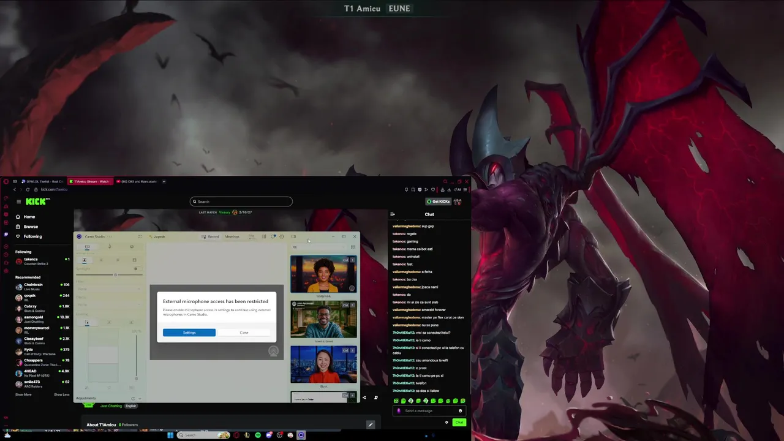
Task: Click the message field in chat
Action: (429, 411)
